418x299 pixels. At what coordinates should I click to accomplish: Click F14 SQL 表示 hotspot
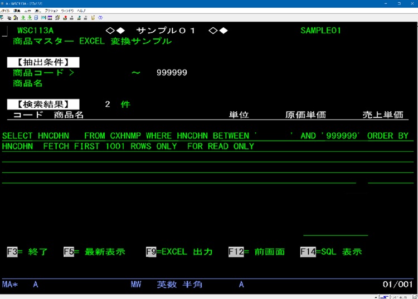click(330, 252)
